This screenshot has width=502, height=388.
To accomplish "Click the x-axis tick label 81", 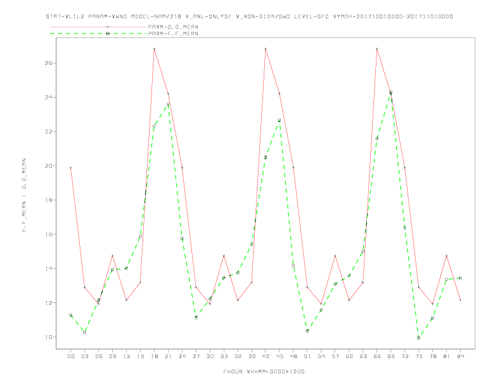I will (x=447, y=356).
